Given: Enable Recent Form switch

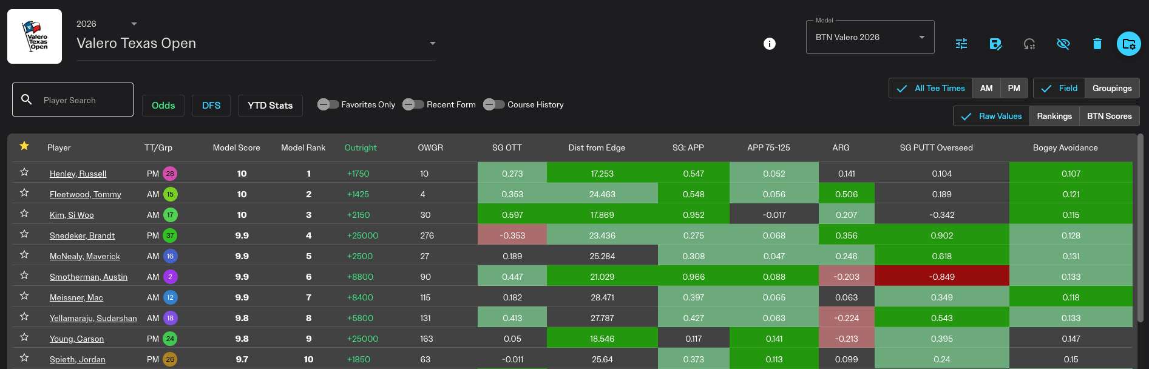Looking at the screenshot, I should pyautogui.click(x=413, y=104).
